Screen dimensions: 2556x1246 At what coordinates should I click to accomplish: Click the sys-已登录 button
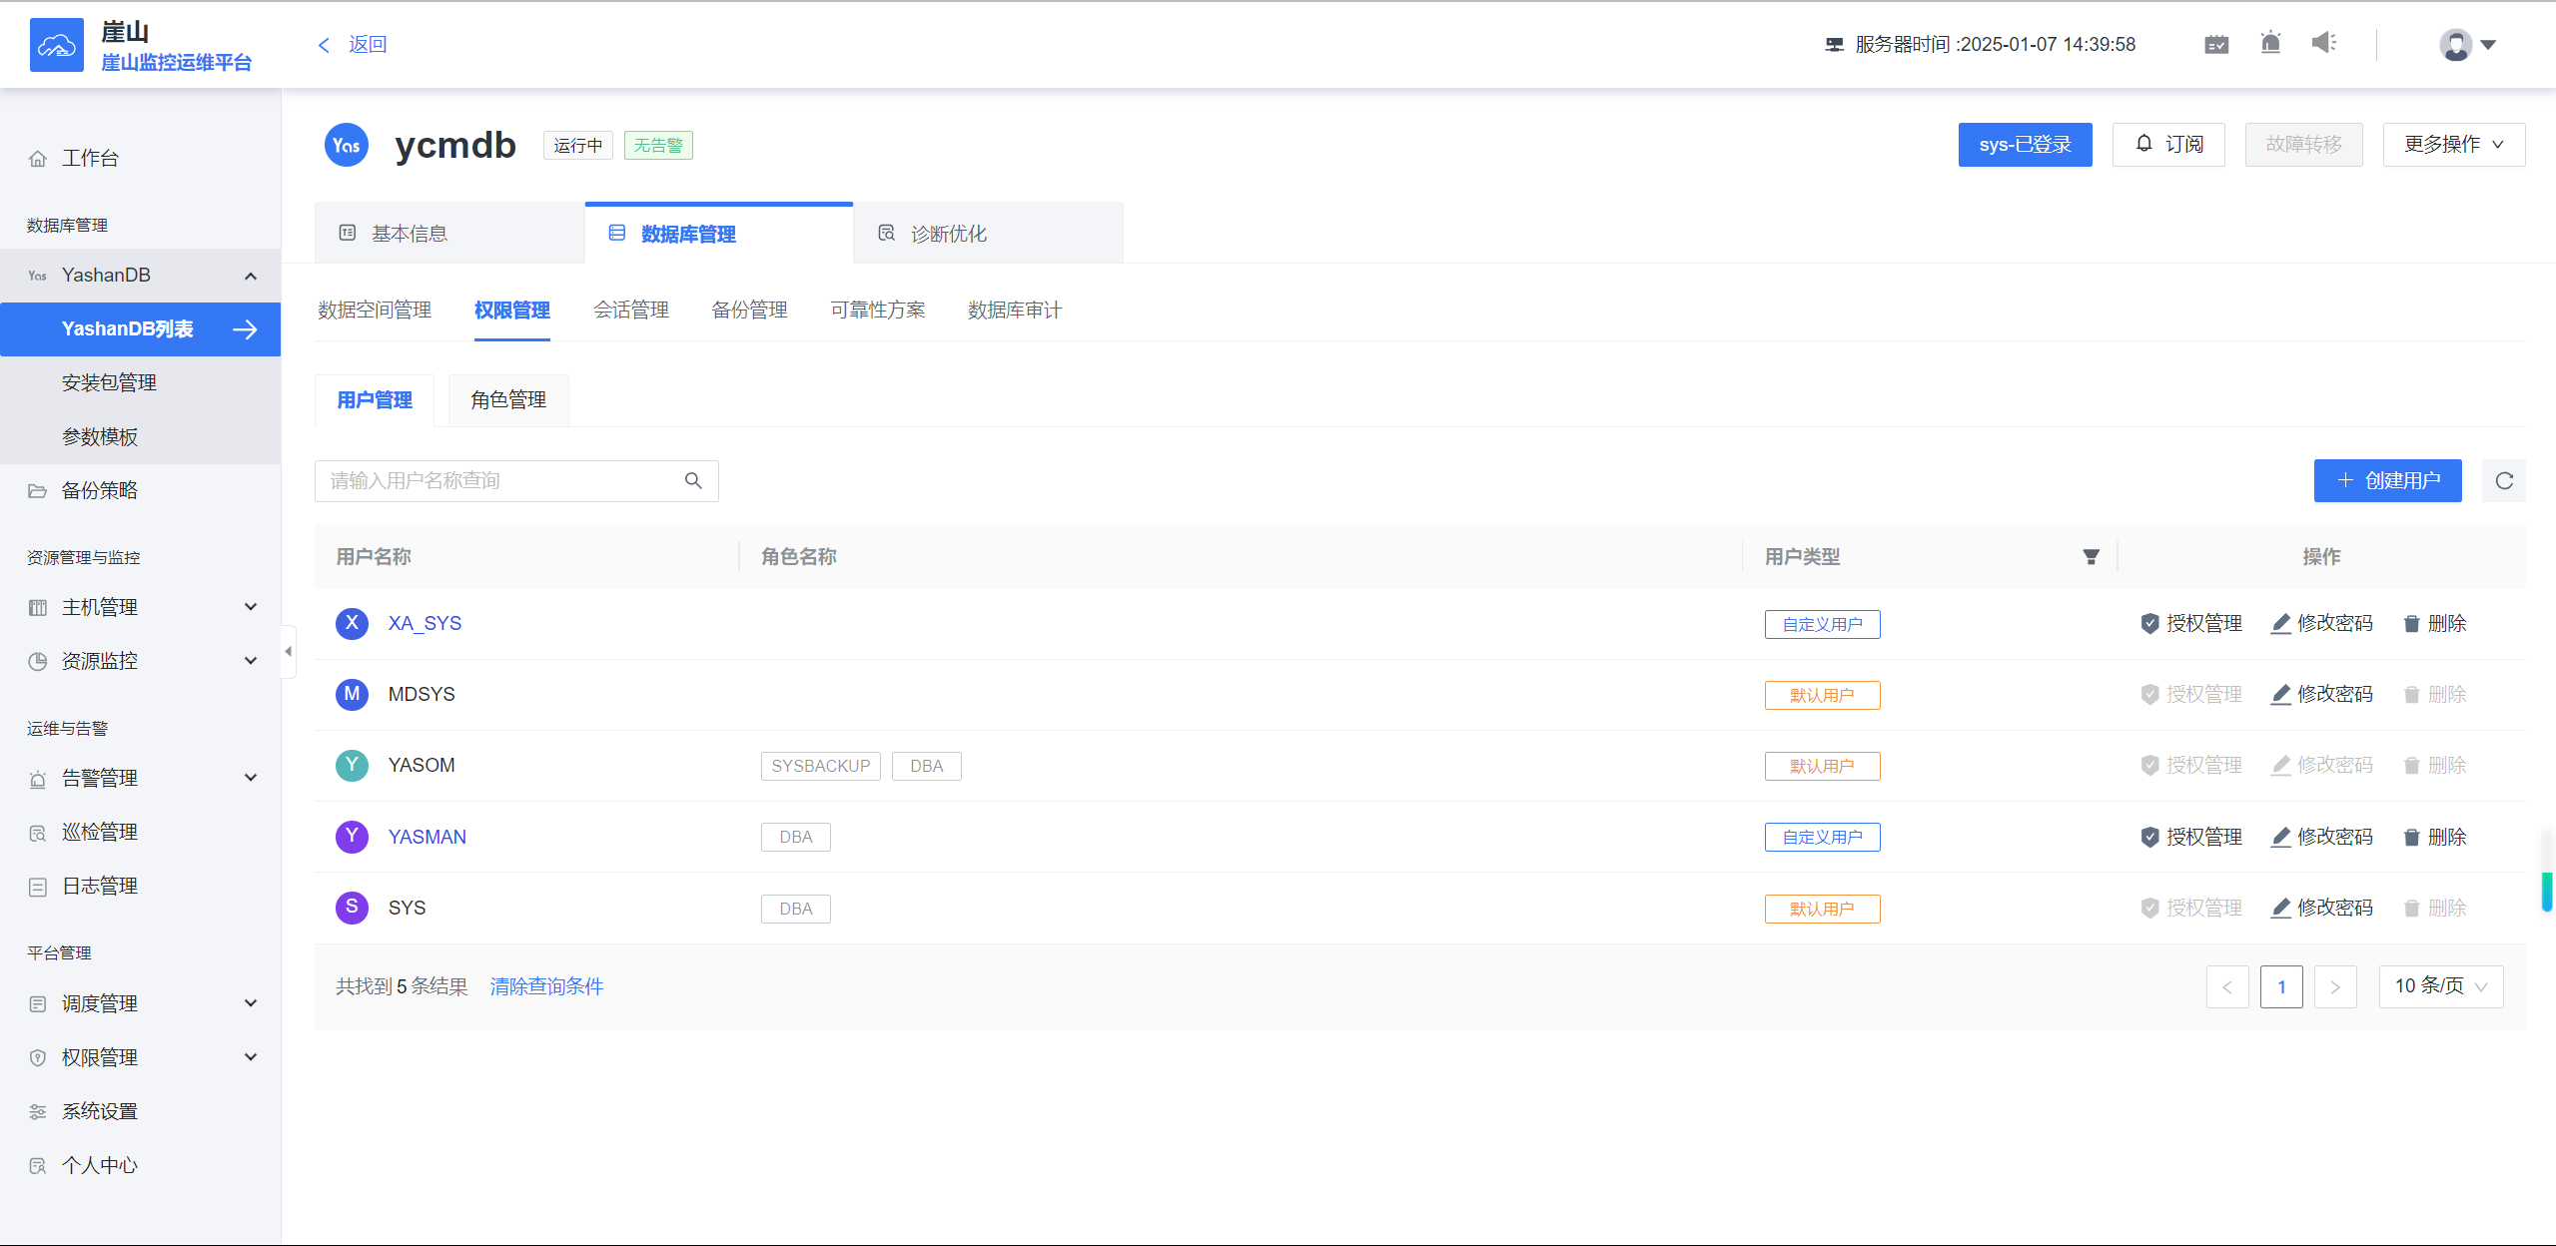point(2025,145)
